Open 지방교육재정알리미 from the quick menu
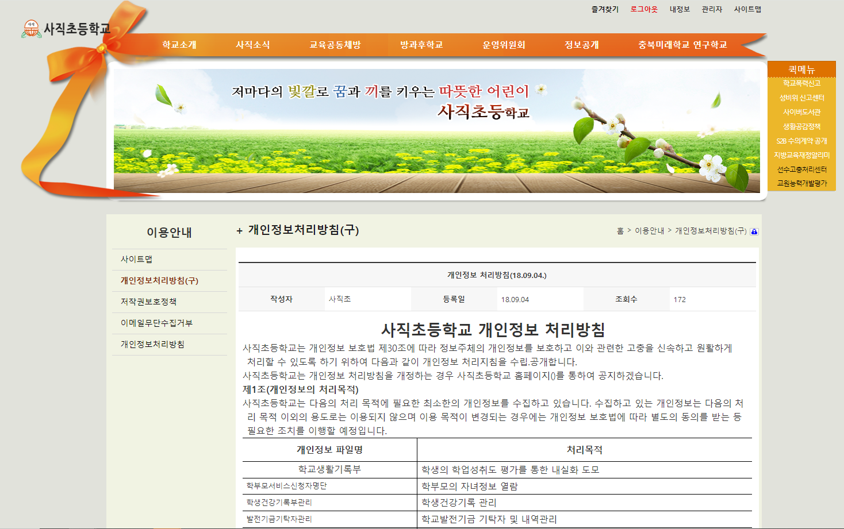 click(x=801, y=155)
